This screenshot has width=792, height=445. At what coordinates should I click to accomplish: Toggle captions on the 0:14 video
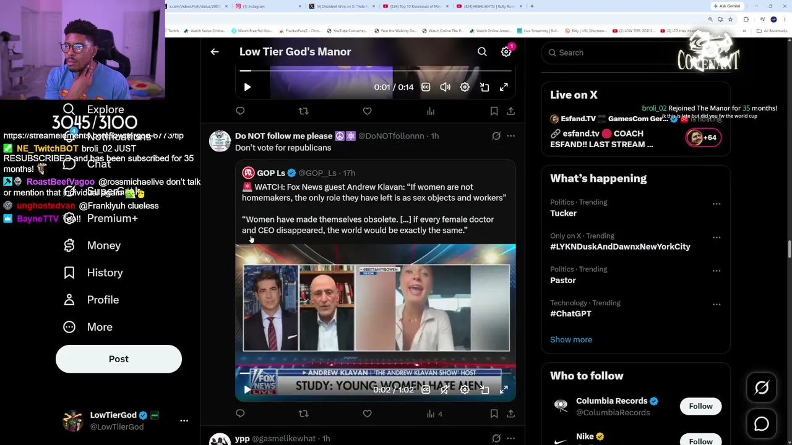coord(426,87)
